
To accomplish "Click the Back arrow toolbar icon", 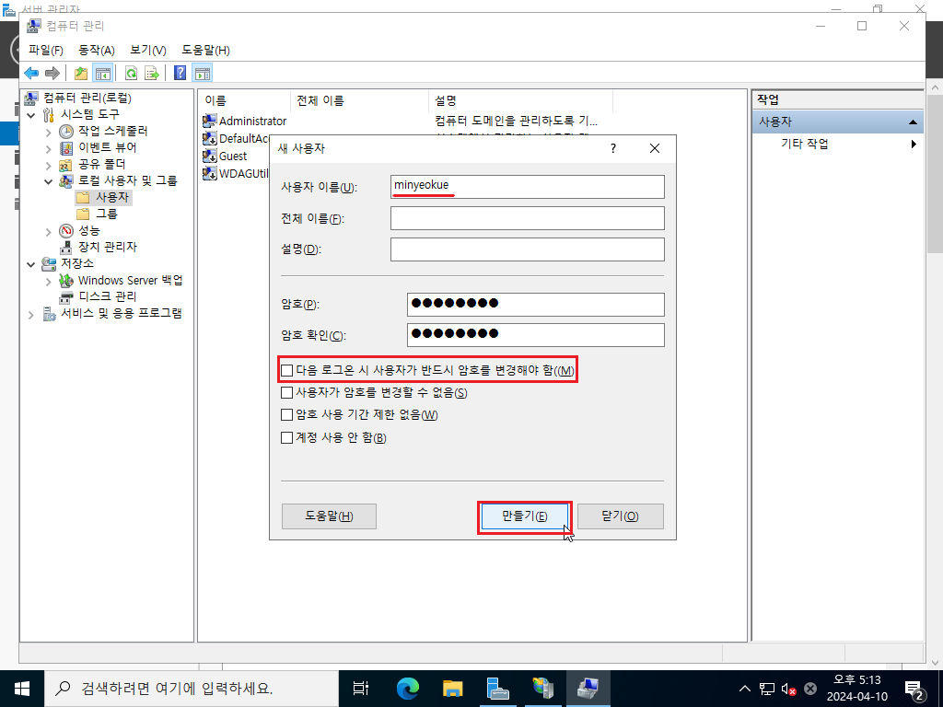I will click(31, 74).
